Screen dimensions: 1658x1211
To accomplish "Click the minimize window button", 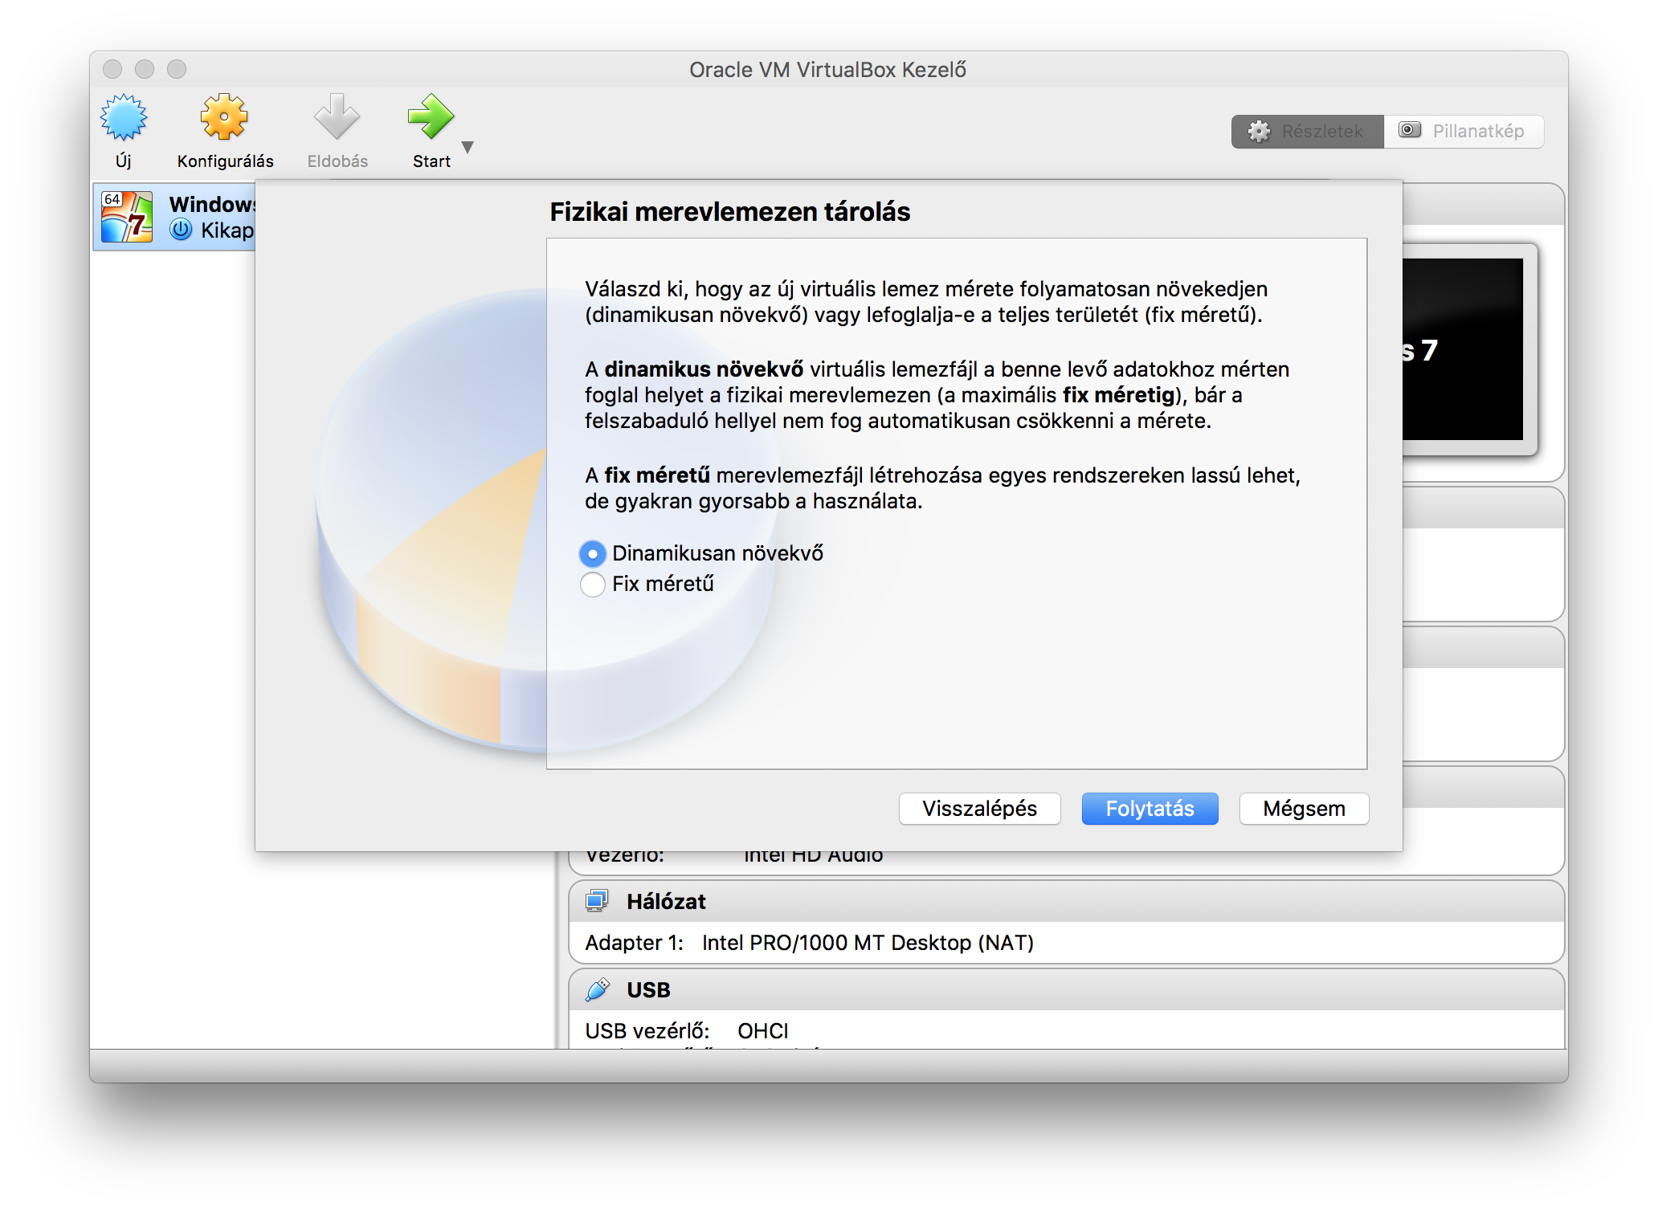I will click(145, 69).
